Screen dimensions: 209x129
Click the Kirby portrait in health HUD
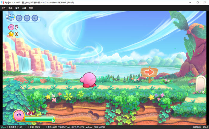tap(19, 115)
